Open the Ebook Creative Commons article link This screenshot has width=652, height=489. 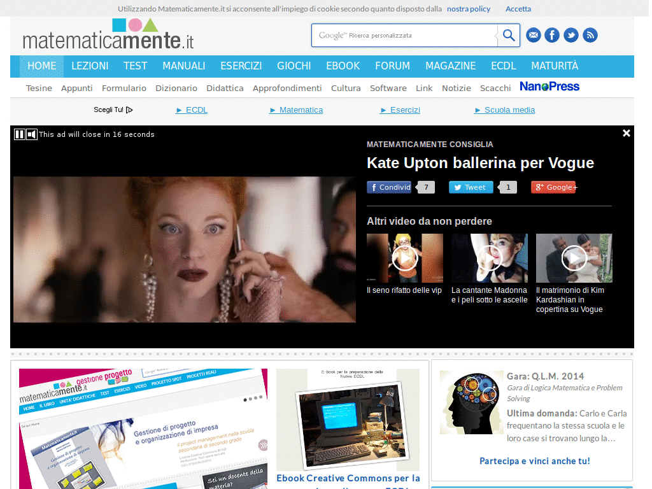coord(348,481)
